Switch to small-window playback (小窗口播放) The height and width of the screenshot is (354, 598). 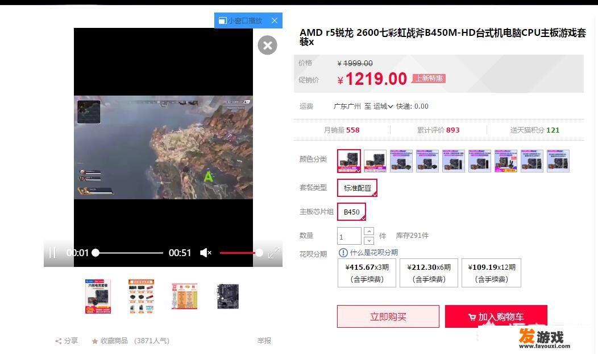pos(241,20)
